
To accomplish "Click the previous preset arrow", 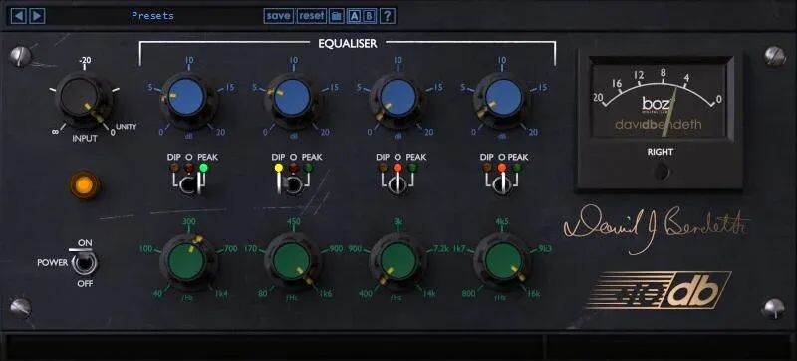I will point(19,16).
